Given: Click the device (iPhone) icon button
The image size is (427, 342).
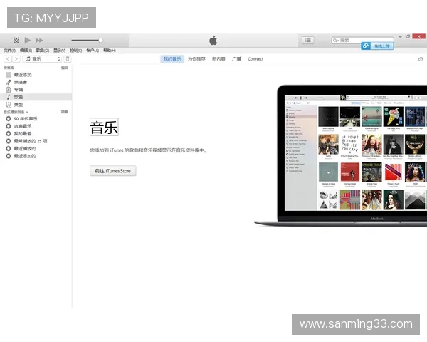Looking at the screenshot, I should 68,59.
